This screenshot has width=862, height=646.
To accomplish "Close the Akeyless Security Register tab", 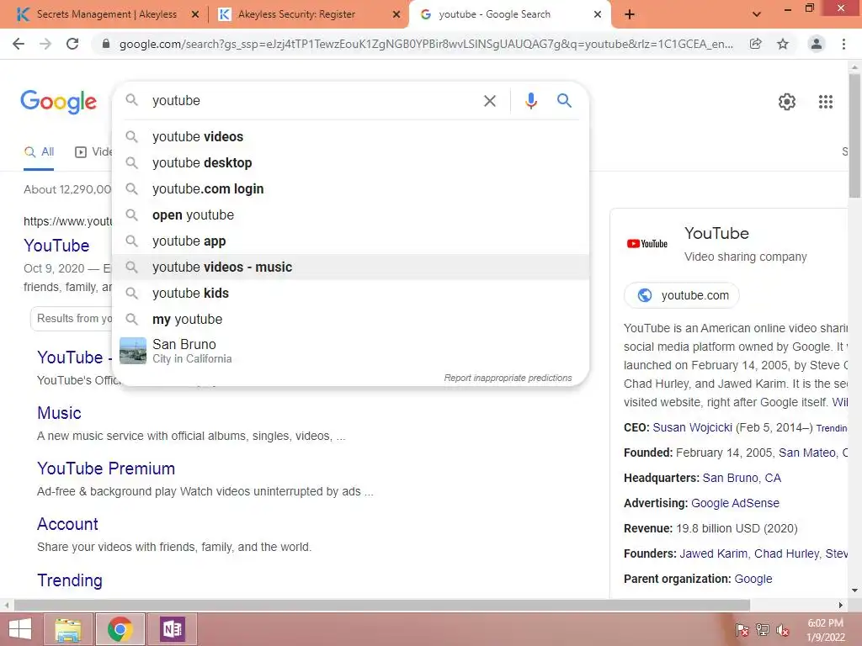I will pos(396,15).
